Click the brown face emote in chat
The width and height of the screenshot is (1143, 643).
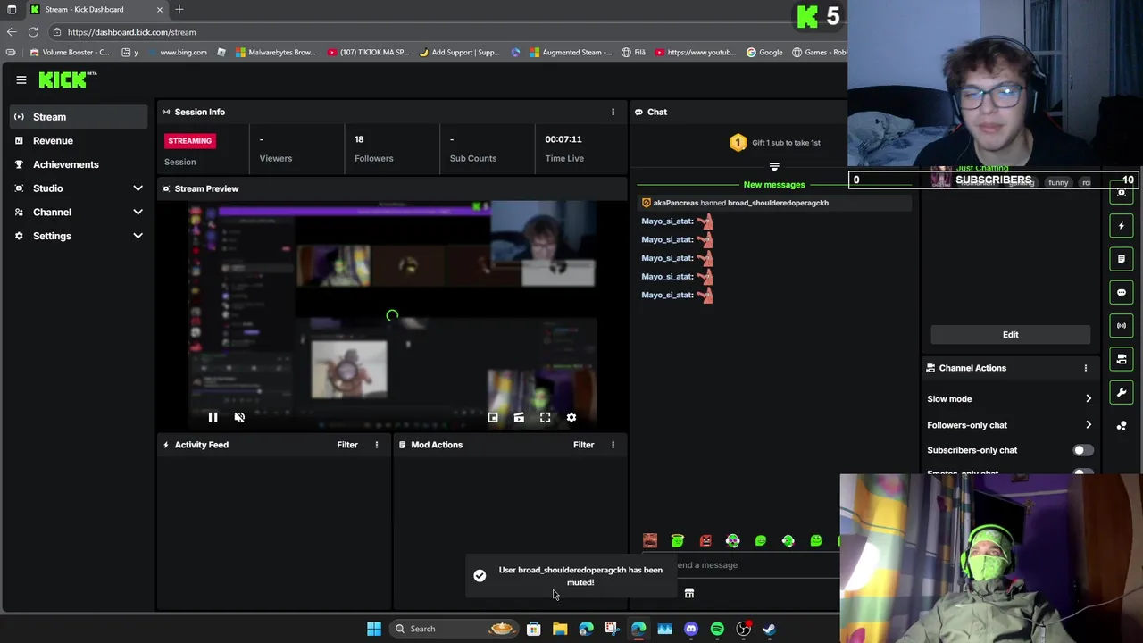[x=650, y=540]
